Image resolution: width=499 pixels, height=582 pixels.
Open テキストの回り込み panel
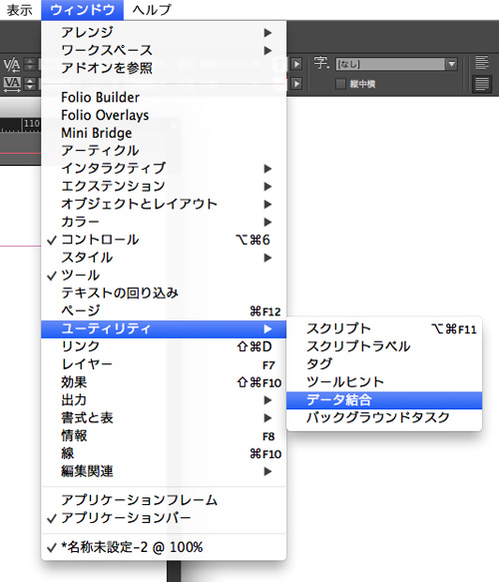tap(164, 293)
